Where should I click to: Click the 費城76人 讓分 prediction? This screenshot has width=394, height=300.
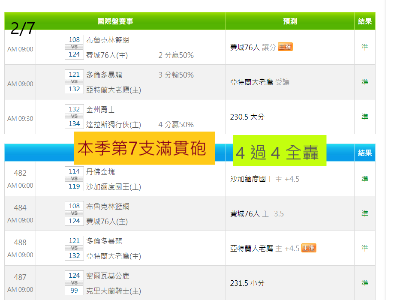tap(253, 47)
